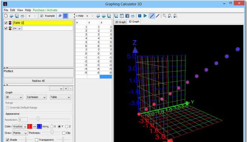The image size is (247, 142).
Task: Select the solid line drawing mode
Action: click(158, 16)
